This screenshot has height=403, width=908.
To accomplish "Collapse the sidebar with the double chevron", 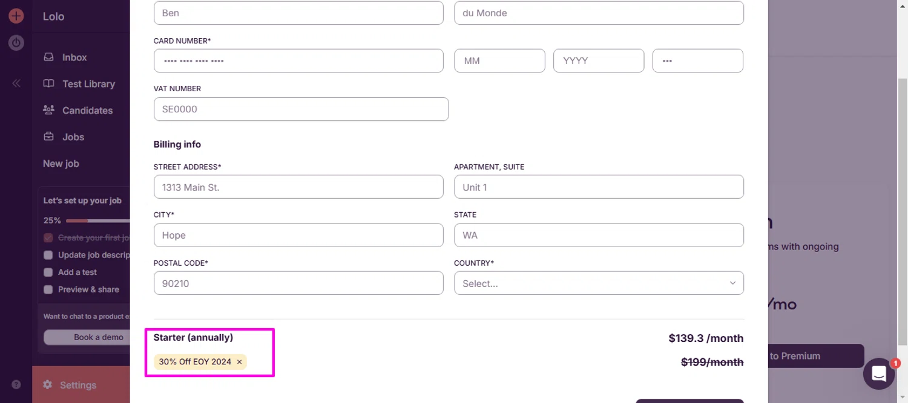I will [16, 83].
